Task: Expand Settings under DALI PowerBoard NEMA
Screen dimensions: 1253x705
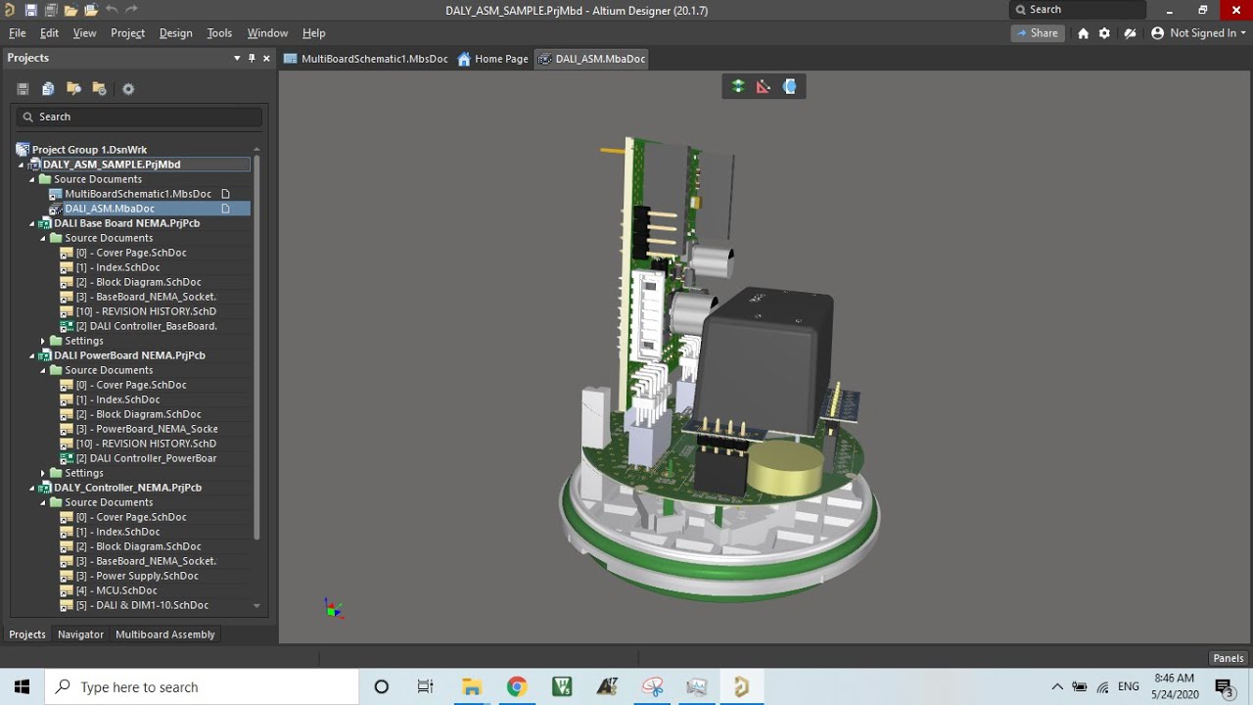Action: 43,473
